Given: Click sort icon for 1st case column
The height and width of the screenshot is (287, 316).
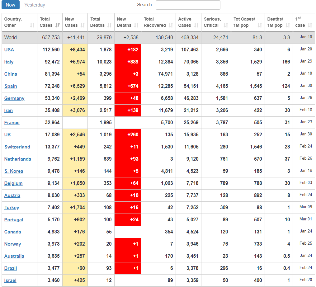Looking at the screenshot, I should point(310,25).
